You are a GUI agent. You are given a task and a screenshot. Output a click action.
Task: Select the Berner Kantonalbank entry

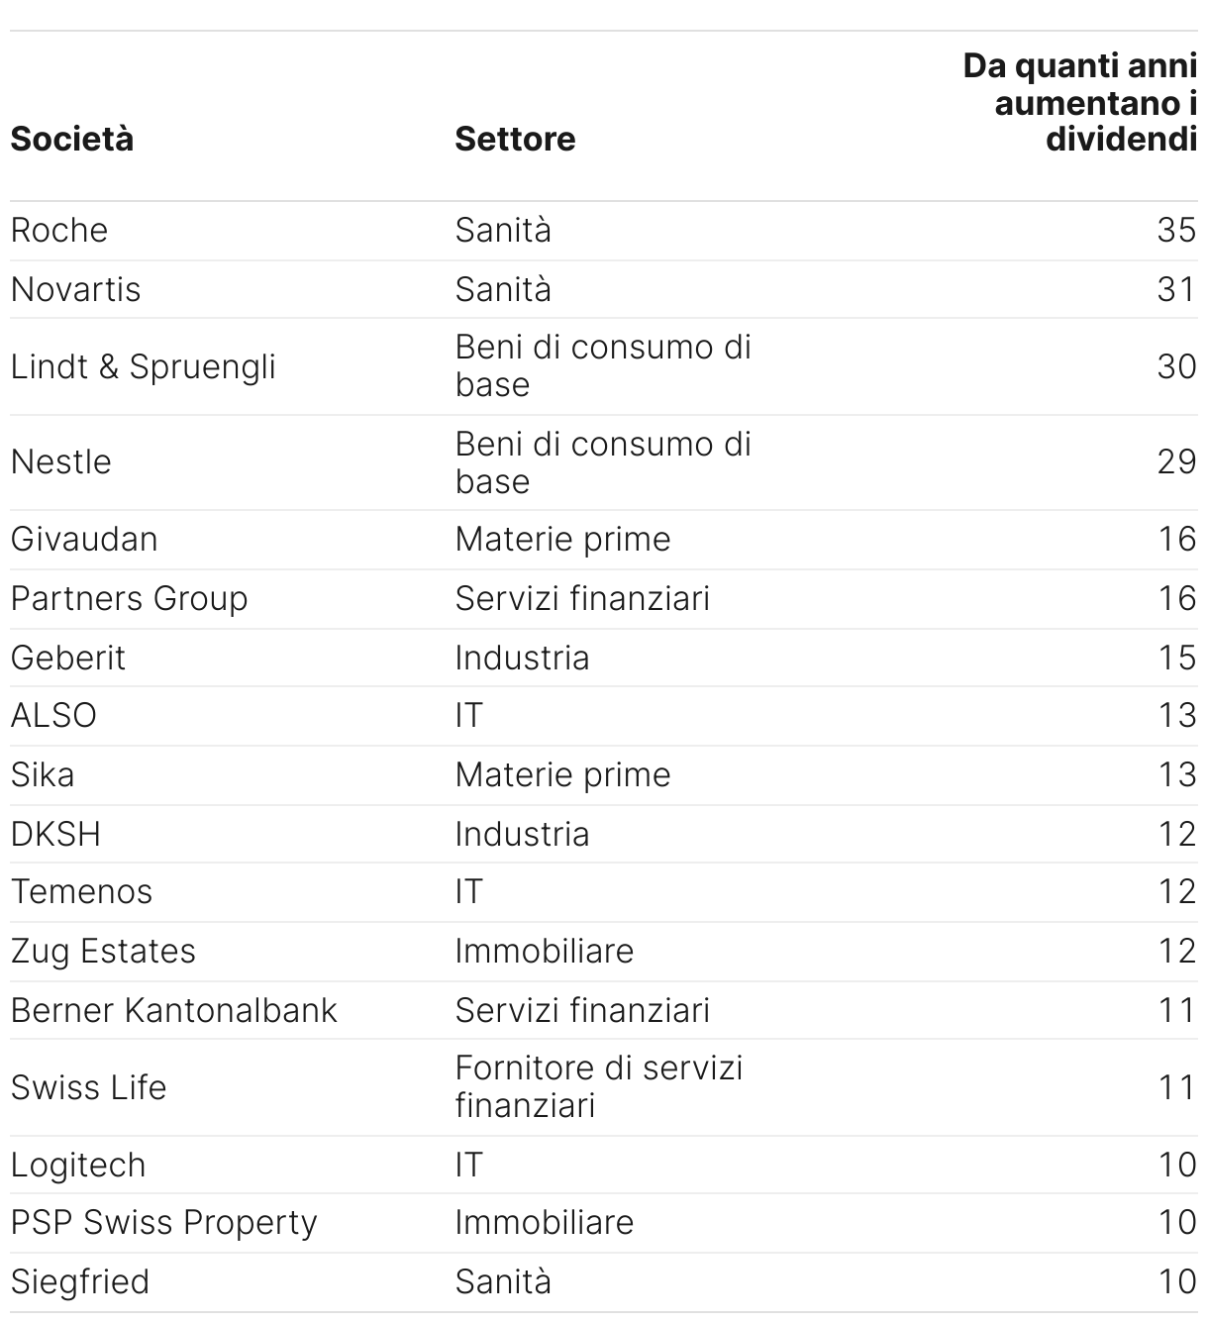click(x=174, y=1010)
